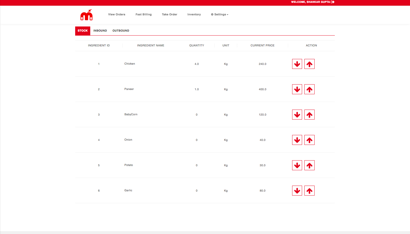410x234 pixels.
Task: Open the Take Order page
Action: click(x=170, y=15)
